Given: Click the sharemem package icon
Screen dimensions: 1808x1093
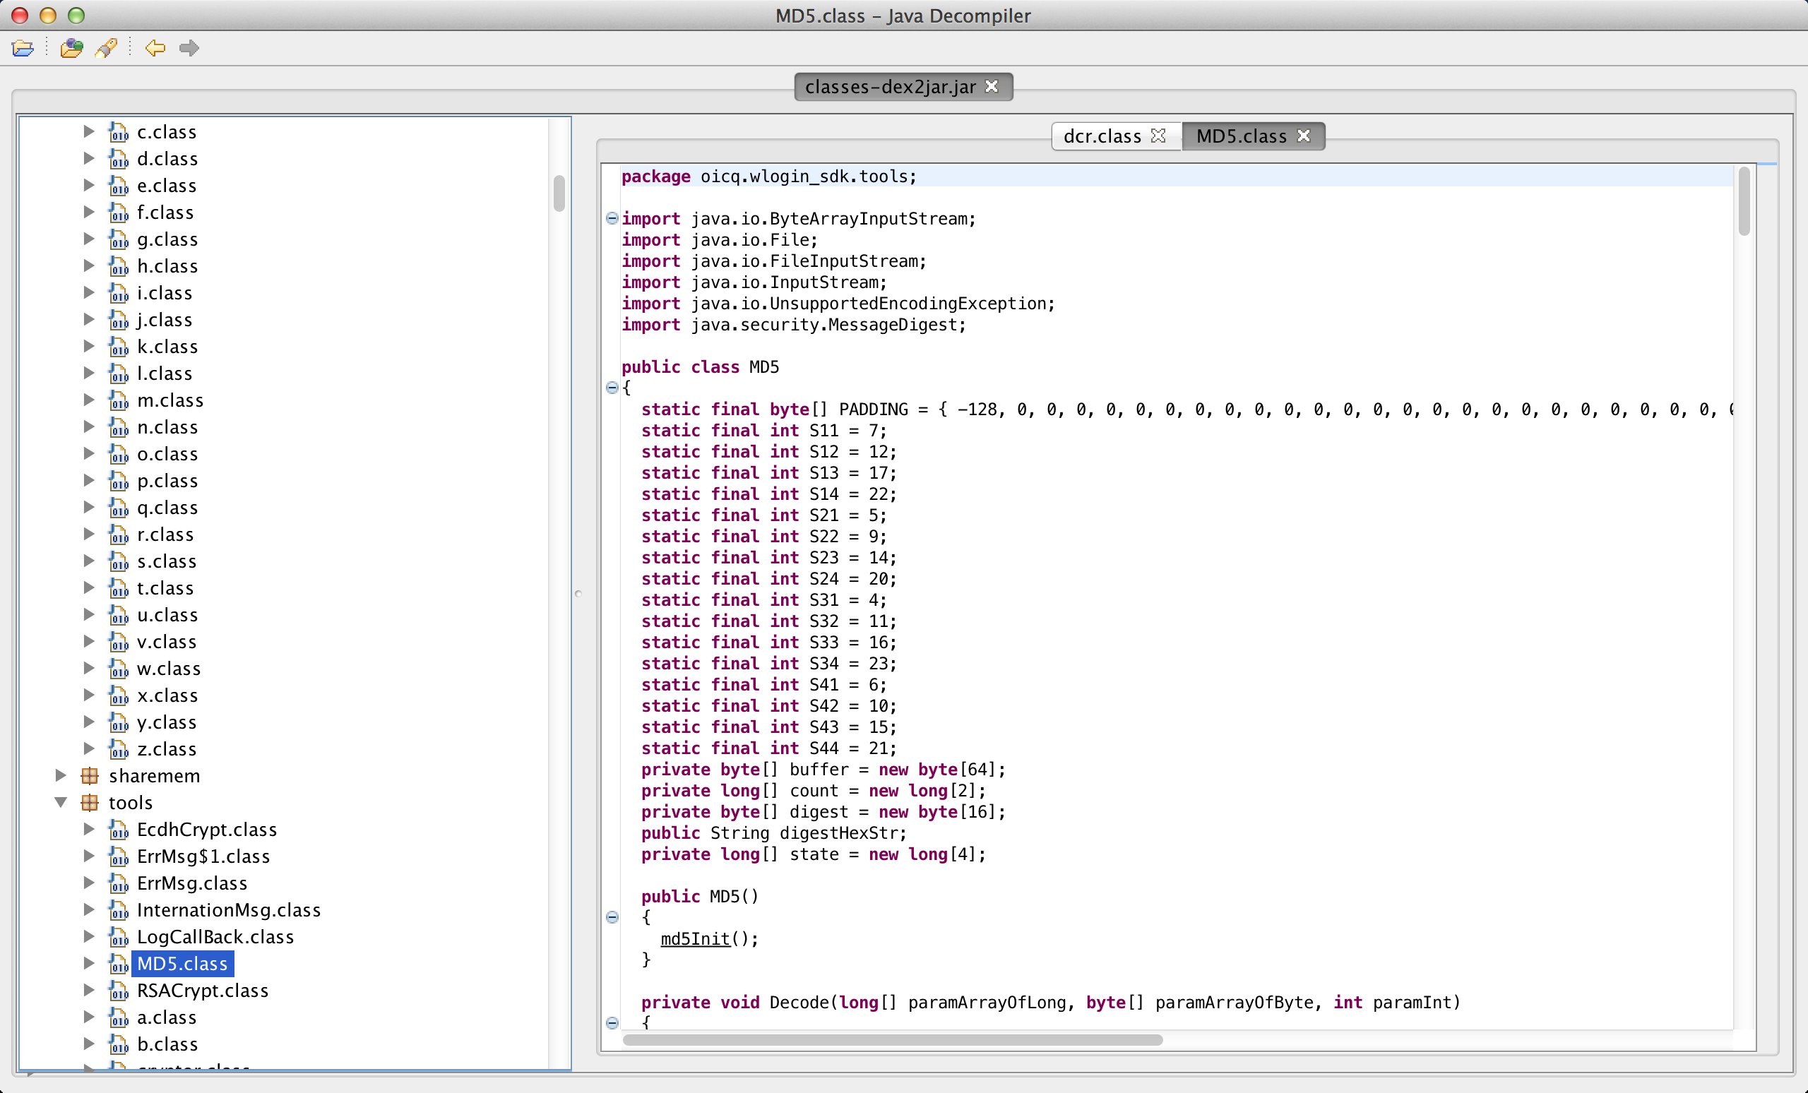Looking at the screenshot, I should (90, 775).
